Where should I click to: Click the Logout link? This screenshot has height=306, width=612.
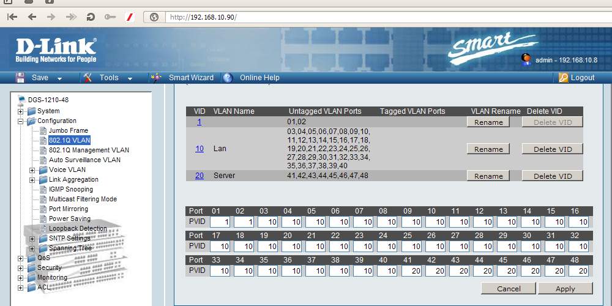tap(583, 78)
